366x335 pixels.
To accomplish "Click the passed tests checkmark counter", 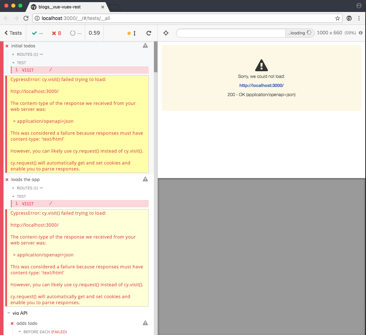I will click(38, 33).
